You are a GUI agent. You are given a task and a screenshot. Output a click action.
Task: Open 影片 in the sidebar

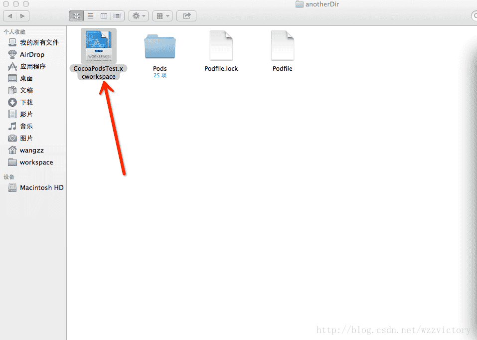click(x=33, y=114)
